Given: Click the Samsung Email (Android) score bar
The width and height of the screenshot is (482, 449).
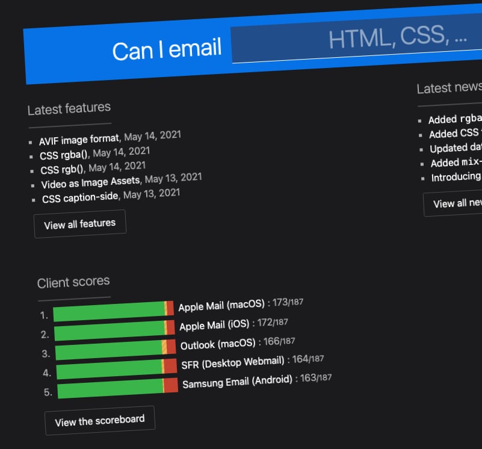Looking at the screenshot, I should (x=114, y=387).
